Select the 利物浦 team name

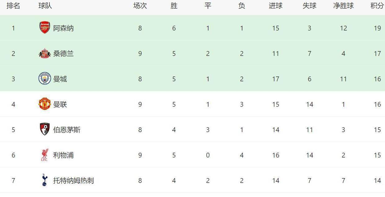(x=63, y=155)
